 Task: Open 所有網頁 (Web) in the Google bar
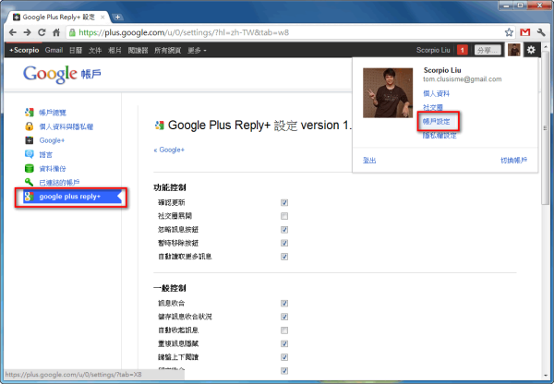[167, 50]
